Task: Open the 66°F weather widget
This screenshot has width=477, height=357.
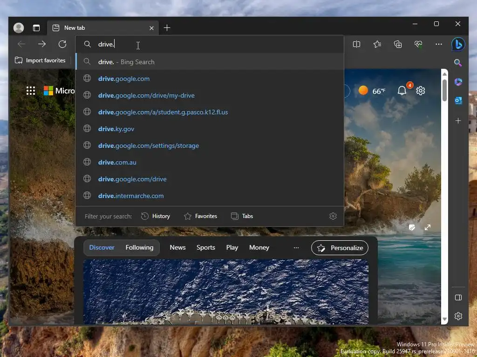Action: coord(372,91)
